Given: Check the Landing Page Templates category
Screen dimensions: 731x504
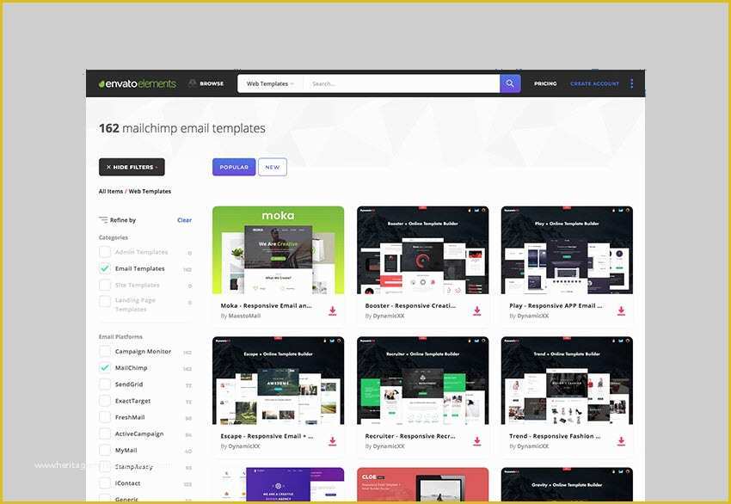Looking at the screenshot, I should click(x=105, y=301).
